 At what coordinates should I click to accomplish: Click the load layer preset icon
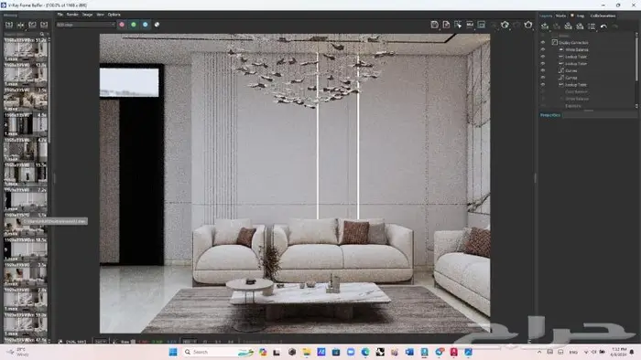(580, 26)
